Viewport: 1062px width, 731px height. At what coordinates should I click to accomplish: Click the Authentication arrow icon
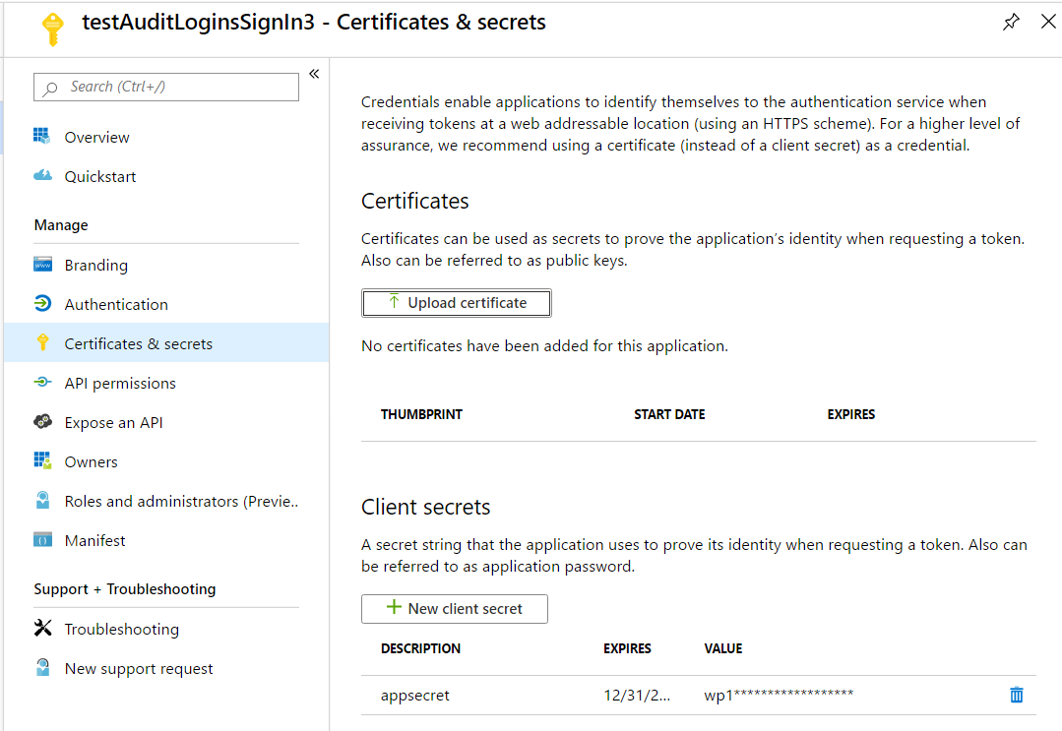[x=42, y=303]
